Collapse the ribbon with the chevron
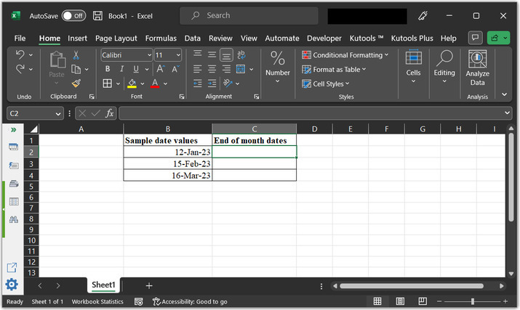This screenshot has width=520, height=310. click(x=505, y=94)
